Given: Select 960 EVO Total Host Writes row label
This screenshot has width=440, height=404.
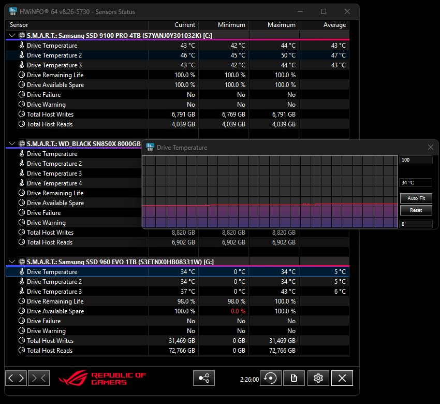Looking at the screenshot, I should coord(50,340).
